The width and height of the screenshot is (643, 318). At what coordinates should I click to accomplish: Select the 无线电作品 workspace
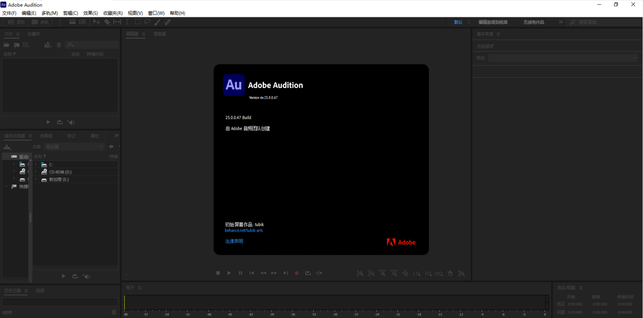(x=533, y=22)
